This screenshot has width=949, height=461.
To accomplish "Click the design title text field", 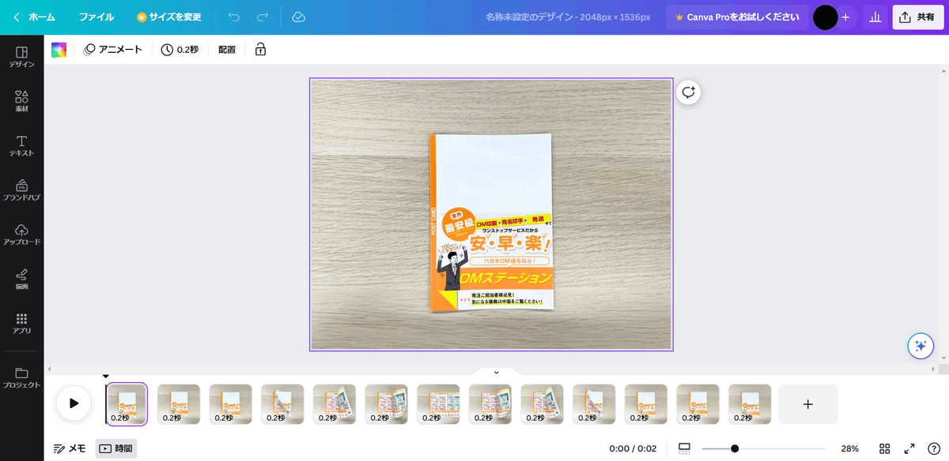I will pos(568,17).
